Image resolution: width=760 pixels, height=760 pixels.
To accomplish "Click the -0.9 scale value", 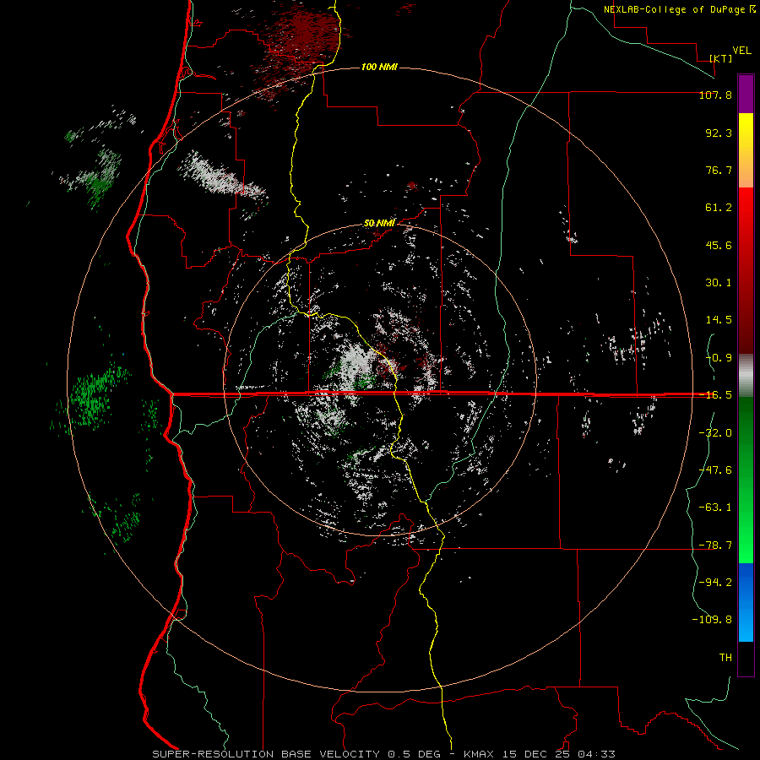I will tap(719, 358).
